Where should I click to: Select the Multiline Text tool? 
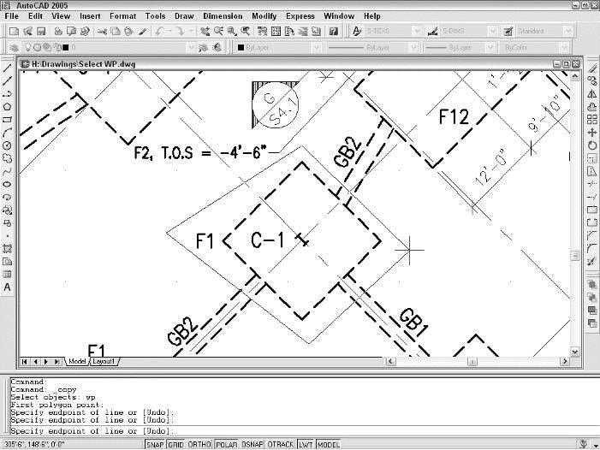click(x=7, y=287)
